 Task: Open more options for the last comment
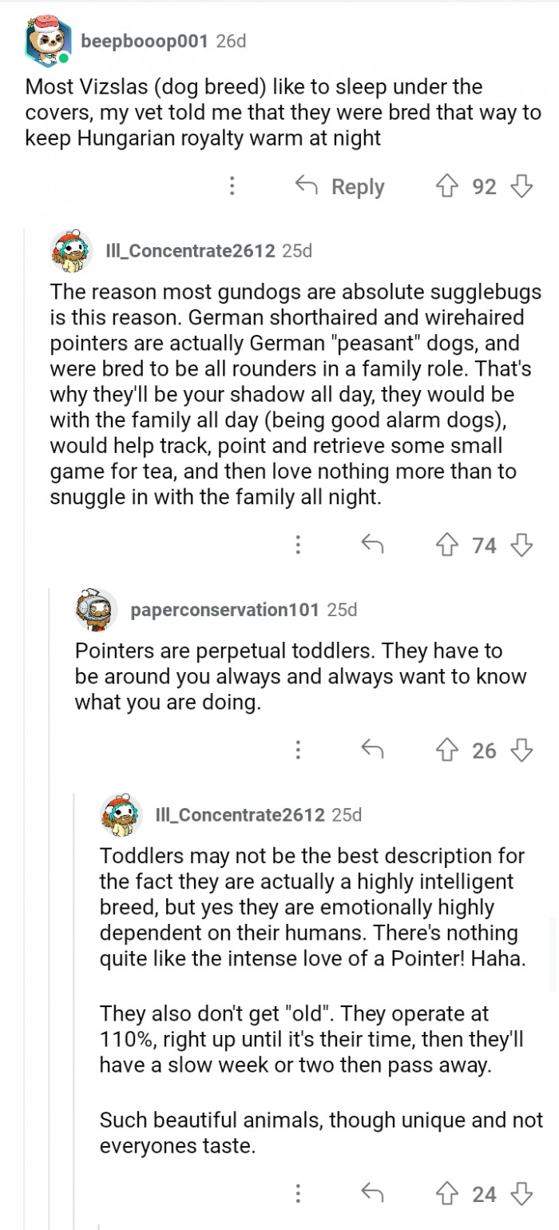(298, 1194)
